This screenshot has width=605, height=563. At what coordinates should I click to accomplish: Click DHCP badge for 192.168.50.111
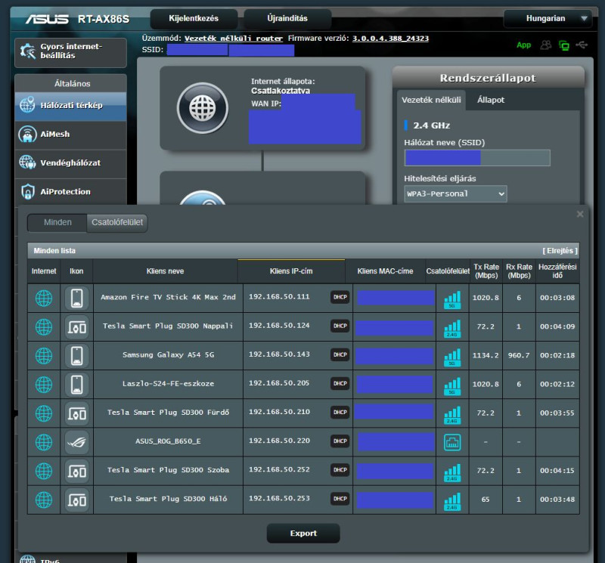[340, 297]
